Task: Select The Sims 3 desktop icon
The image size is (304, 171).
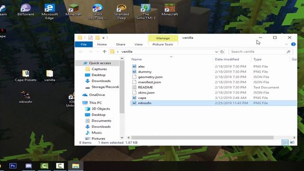Action: coord(146,11)
